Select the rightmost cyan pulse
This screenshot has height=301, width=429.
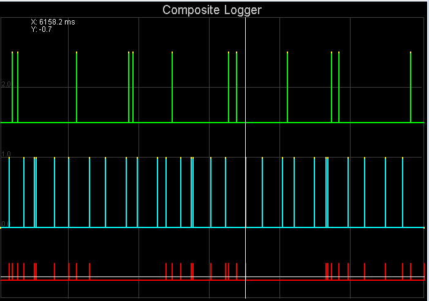point(403,191)
